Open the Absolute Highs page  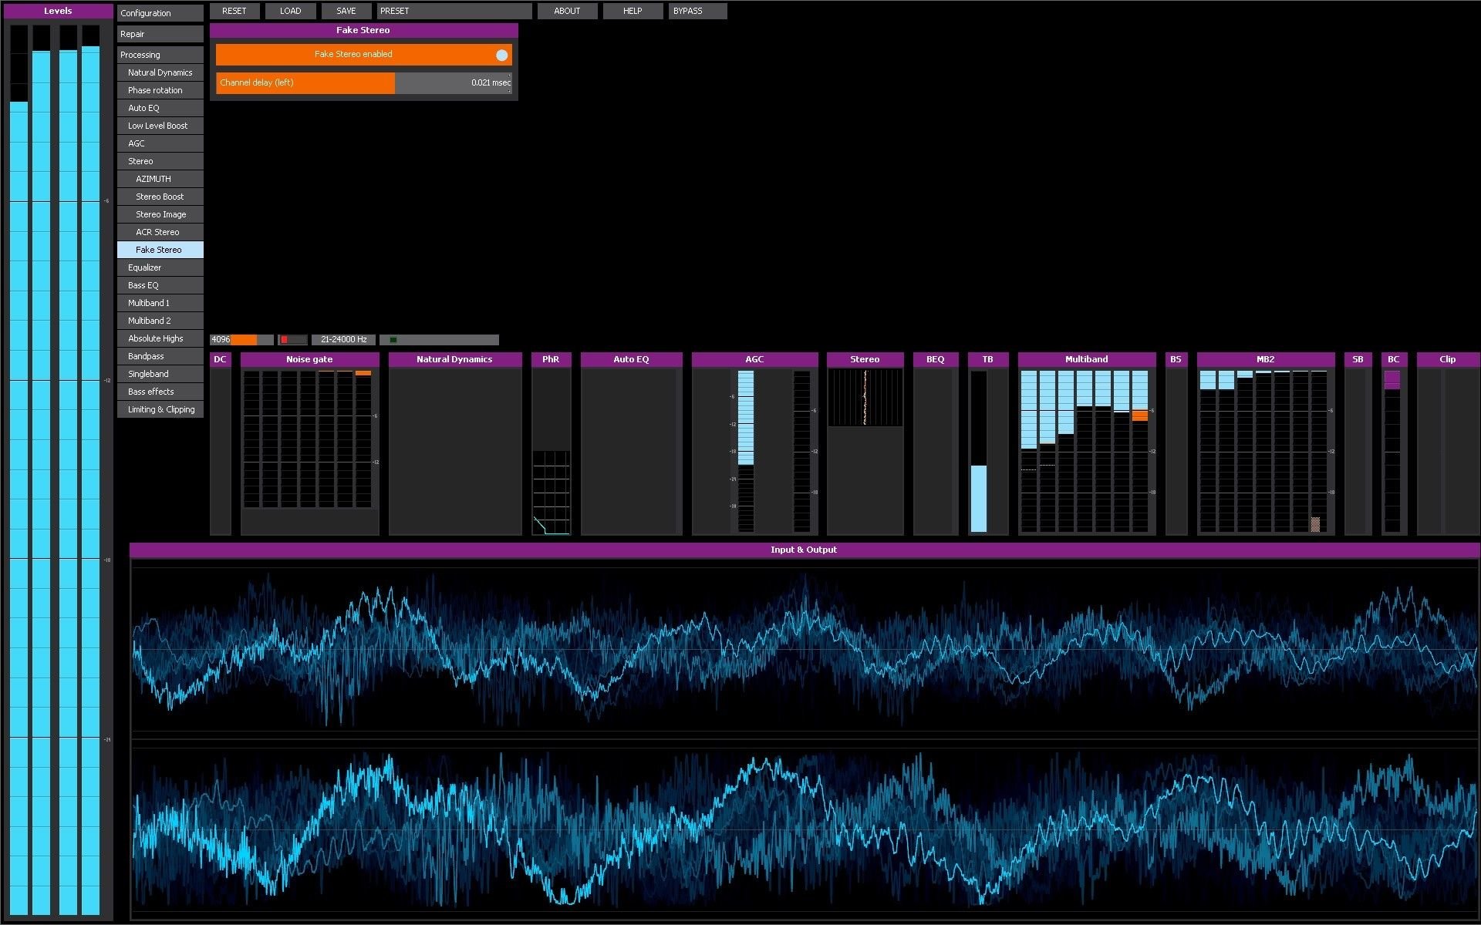[160, 338]
